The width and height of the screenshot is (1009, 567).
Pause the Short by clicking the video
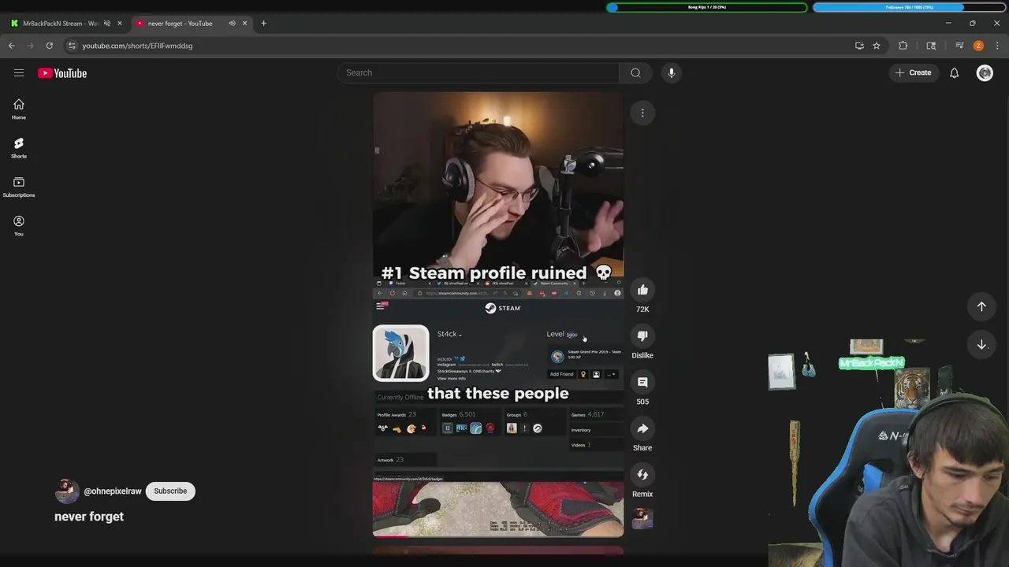(x=498, y=315)
